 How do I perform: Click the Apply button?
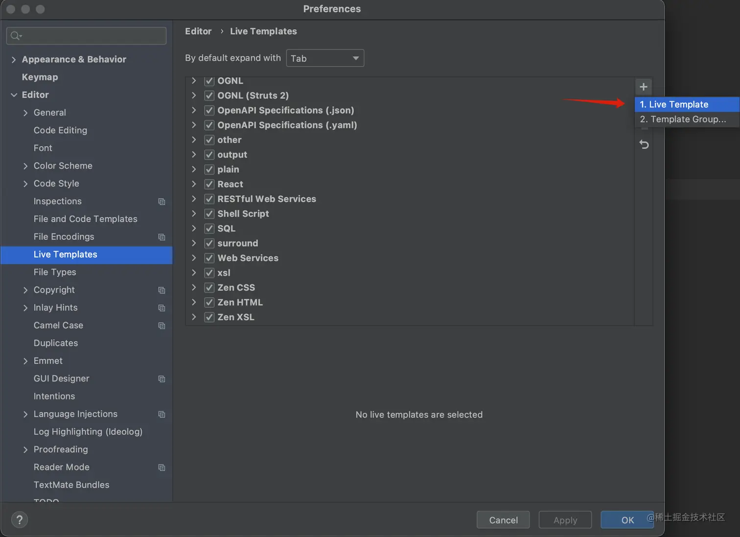[565, 520]
